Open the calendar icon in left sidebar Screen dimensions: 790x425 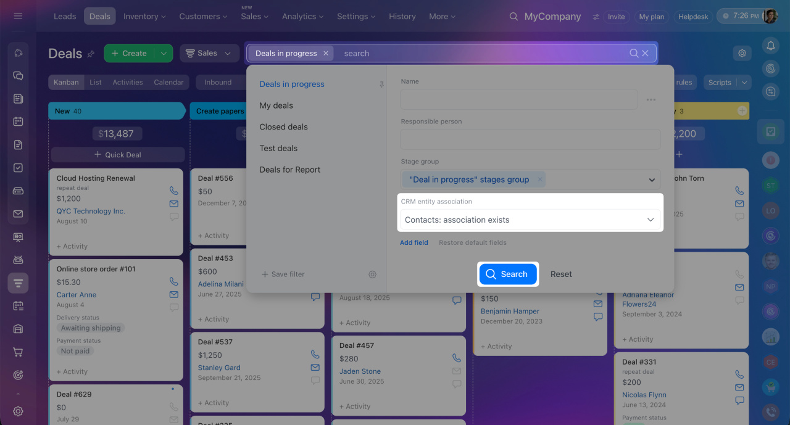[x=19, y=122]
